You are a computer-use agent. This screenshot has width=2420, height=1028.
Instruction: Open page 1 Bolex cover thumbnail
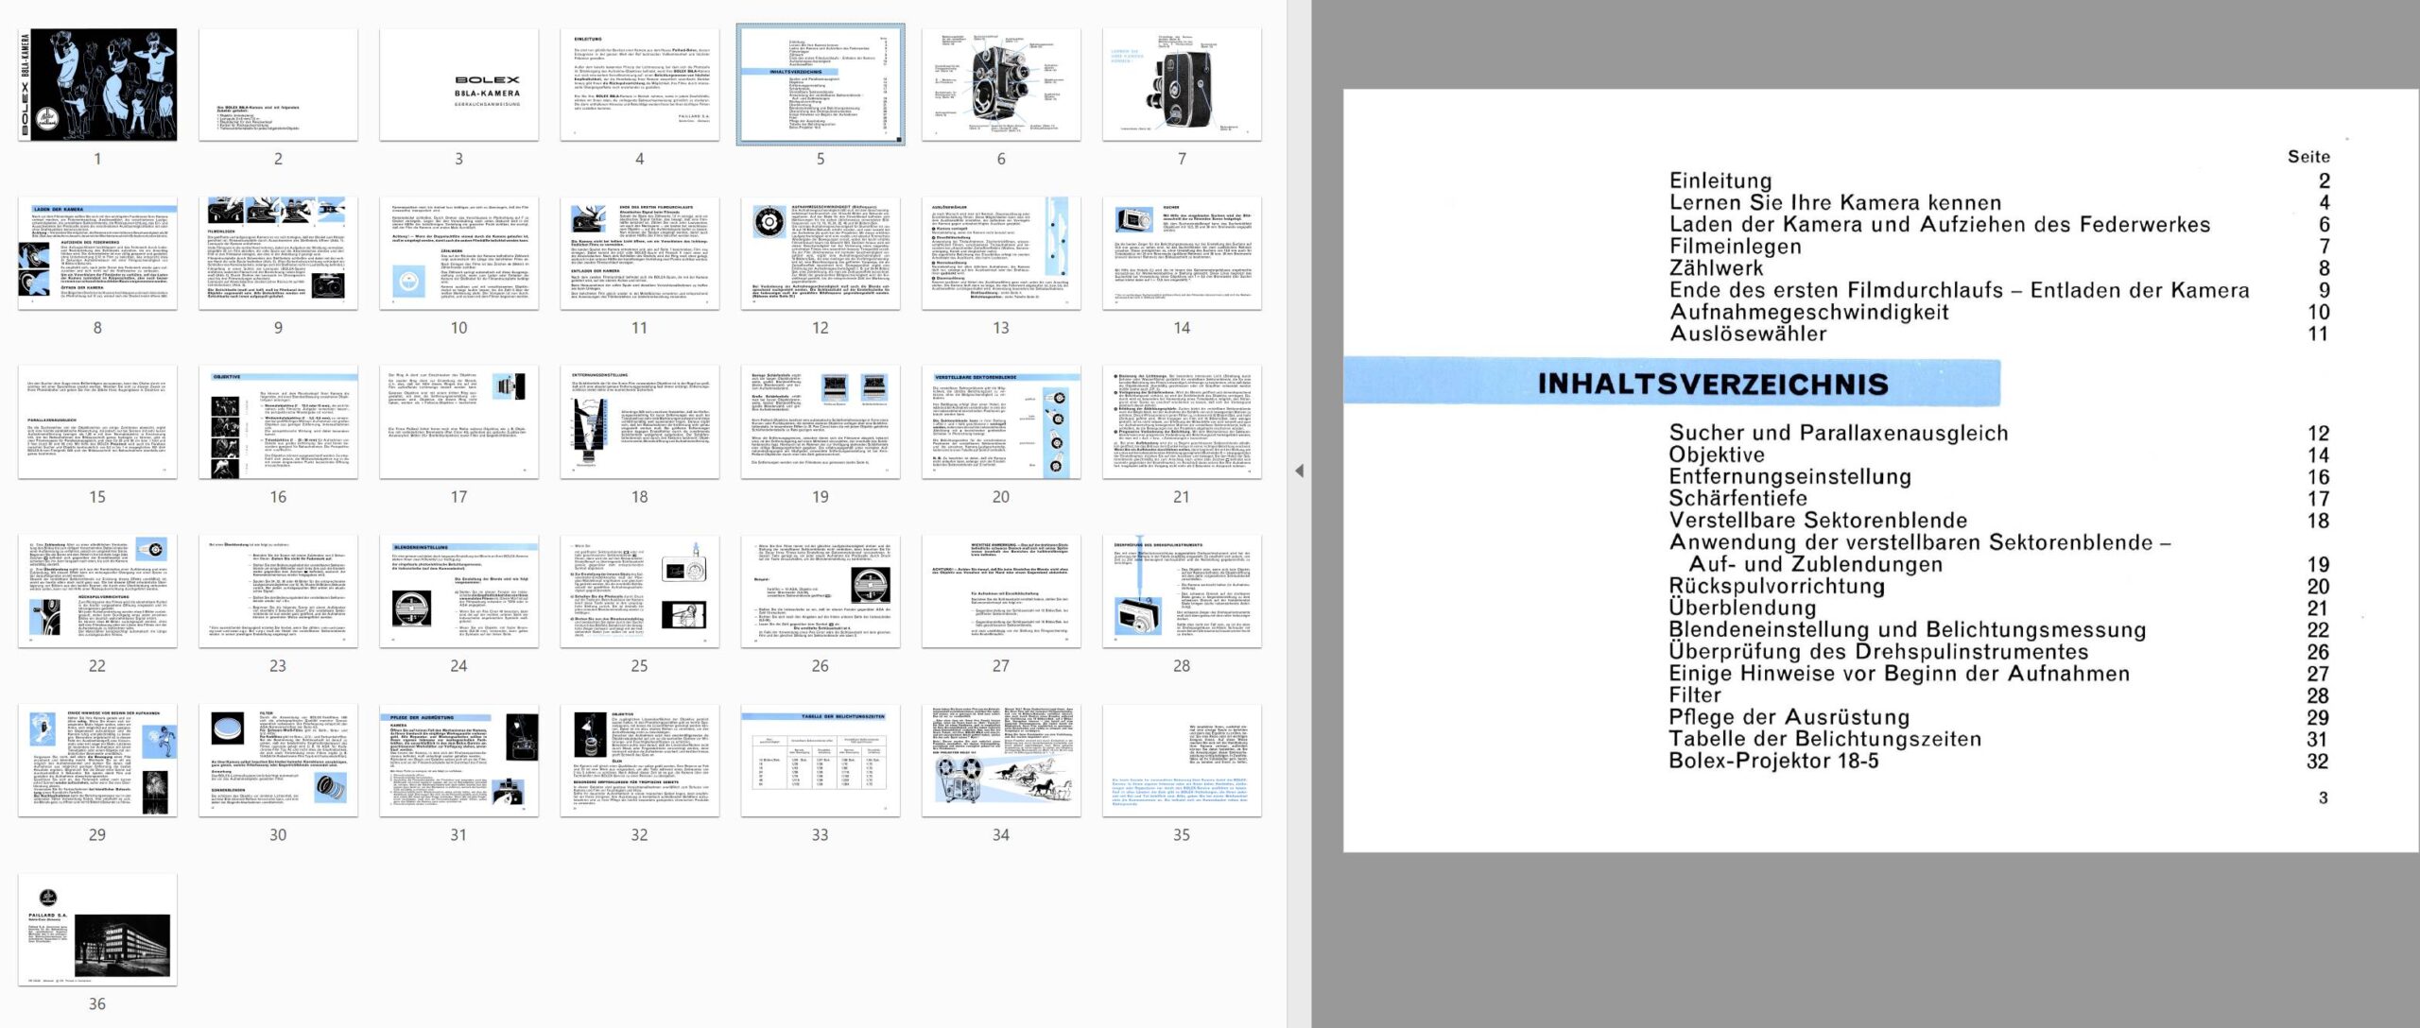click(x=97, y=85)
